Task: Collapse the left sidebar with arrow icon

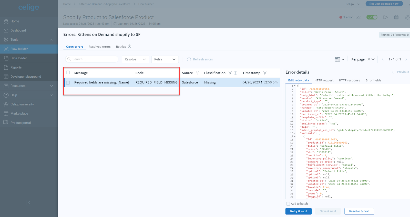Action: tap(29, 203)
